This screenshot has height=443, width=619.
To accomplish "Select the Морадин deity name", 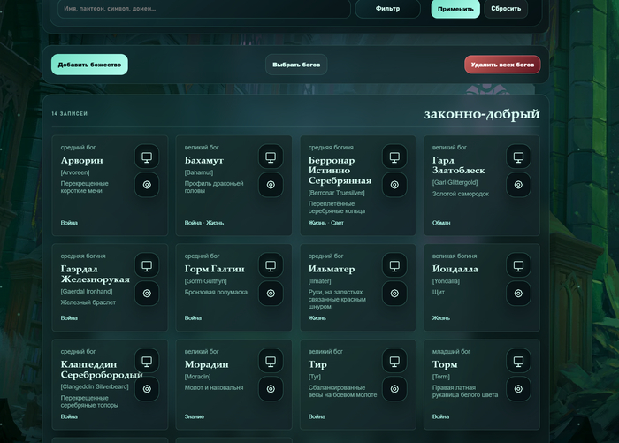I will 206,364.
